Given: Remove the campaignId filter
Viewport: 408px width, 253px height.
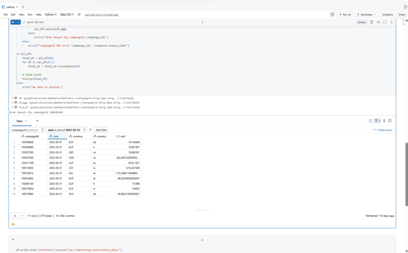Looking at the screenshot, I should click(43, 130).
